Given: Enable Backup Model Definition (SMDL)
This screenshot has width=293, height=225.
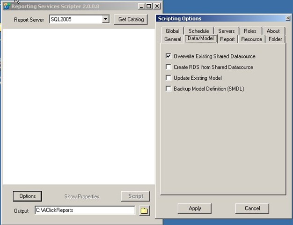Looking at the screenshot, I should pos(168,89).
